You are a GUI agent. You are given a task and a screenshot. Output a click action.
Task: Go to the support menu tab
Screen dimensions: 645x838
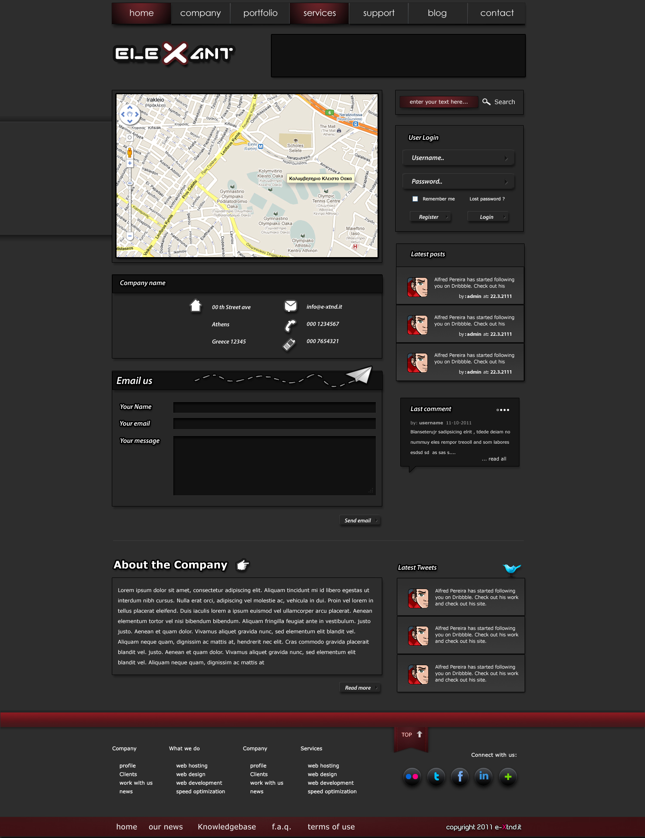(378, 13)
